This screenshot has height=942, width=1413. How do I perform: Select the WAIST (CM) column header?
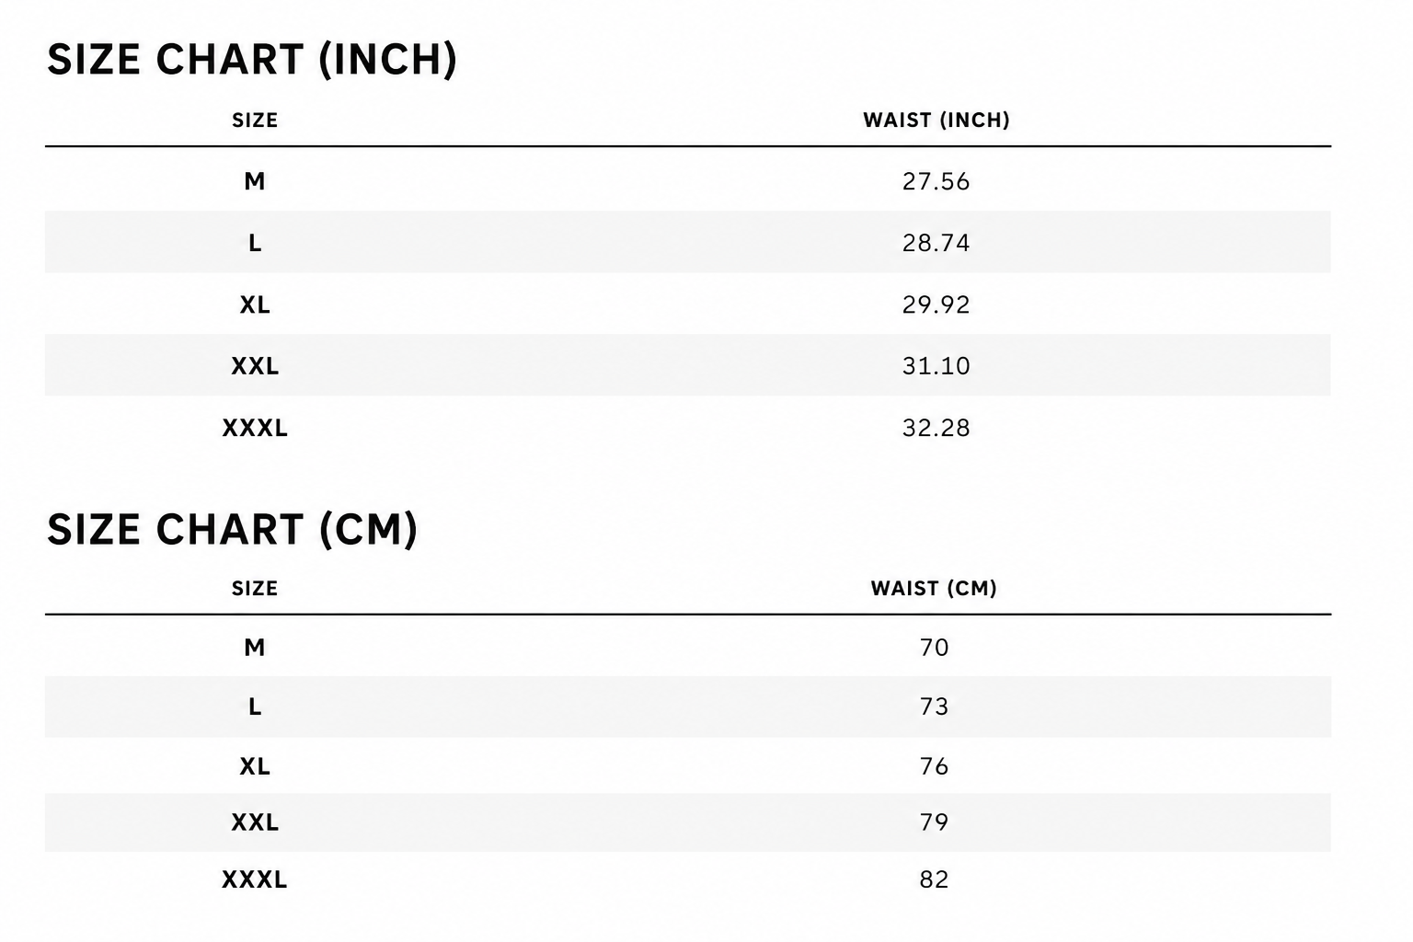(x=934, y=589)
